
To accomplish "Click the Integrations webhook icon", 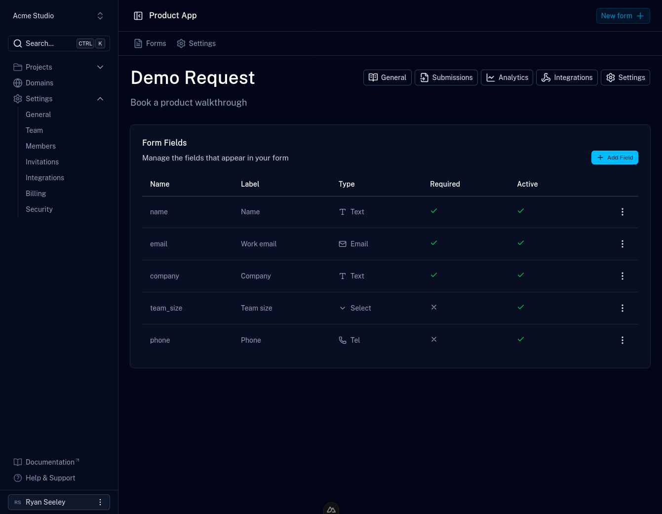I will (x=546, y=78).
